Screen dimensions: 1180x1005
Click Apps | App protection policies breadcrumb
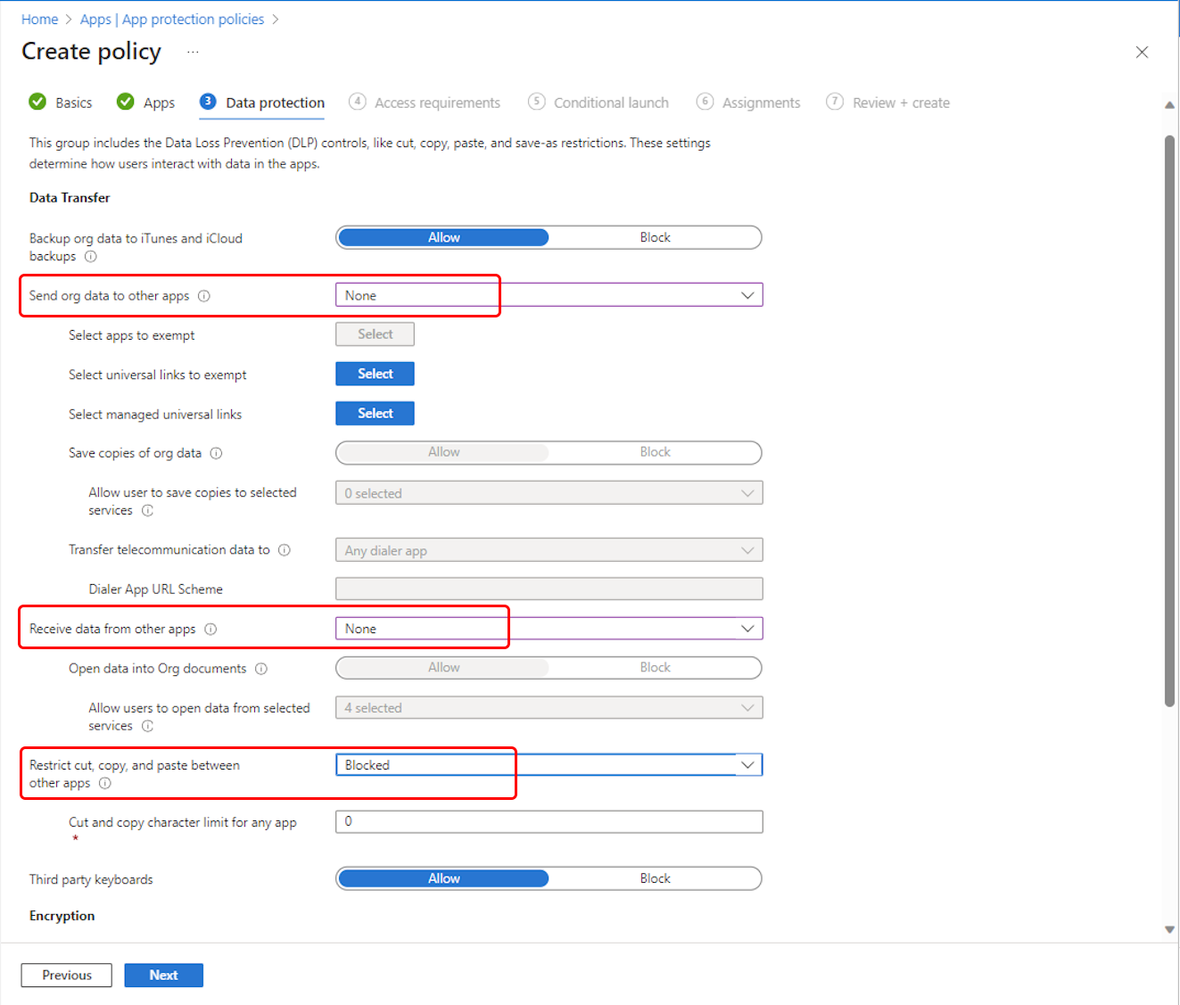coord(172,20)
